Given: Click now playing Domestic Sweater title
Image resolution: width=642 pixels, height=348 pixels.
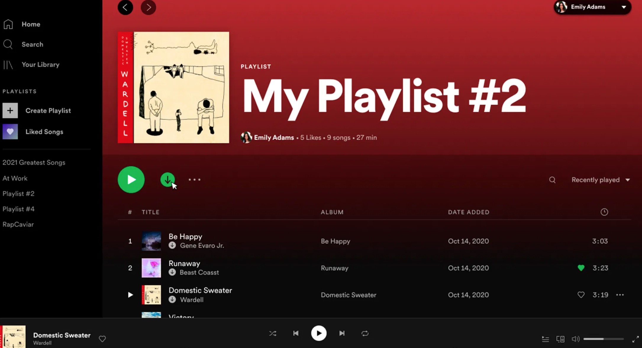Looking at the screenshot, I should [x=62, y=335].
